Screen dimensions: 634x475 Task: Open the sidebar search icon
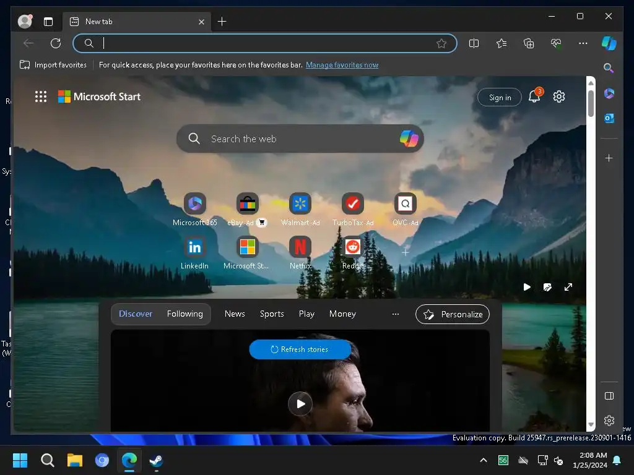click(609, 68)
